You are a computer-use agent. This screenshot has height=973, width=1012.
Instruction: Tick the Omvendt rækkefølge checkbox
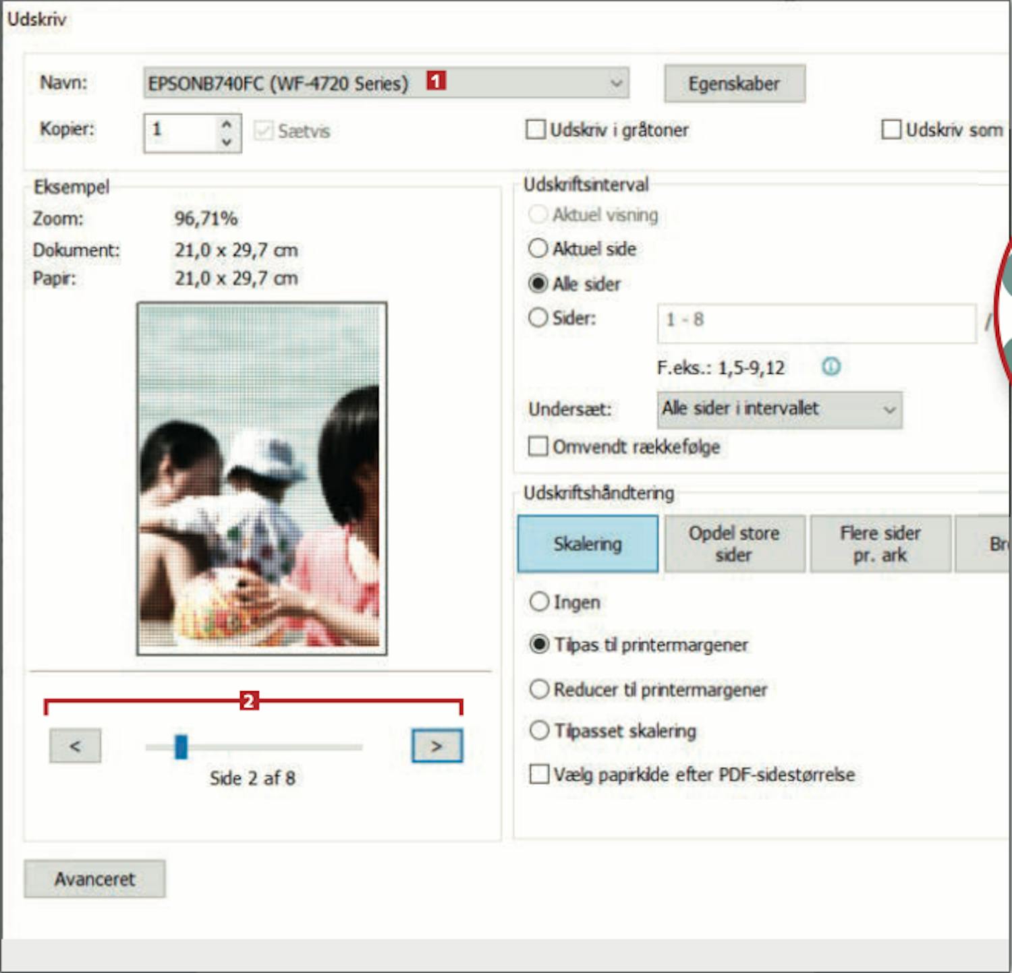tap(538, 446)
